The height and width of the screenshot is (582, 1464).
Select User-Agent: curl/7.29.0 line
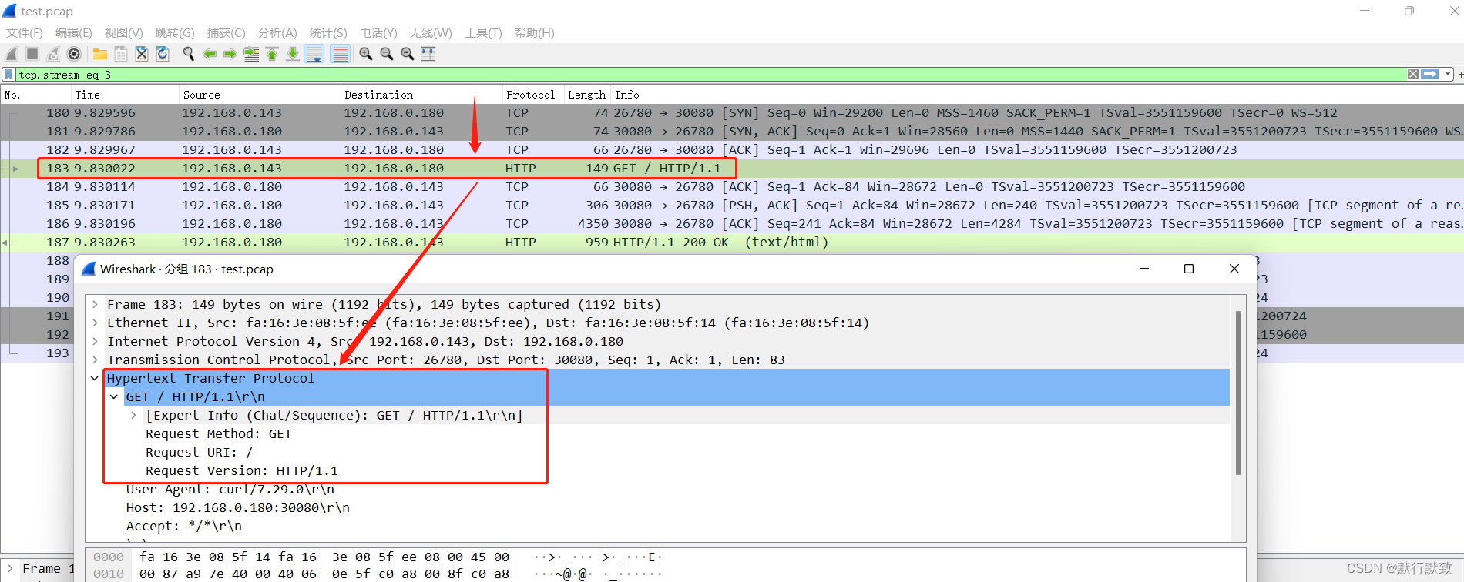tap(230, 490)
